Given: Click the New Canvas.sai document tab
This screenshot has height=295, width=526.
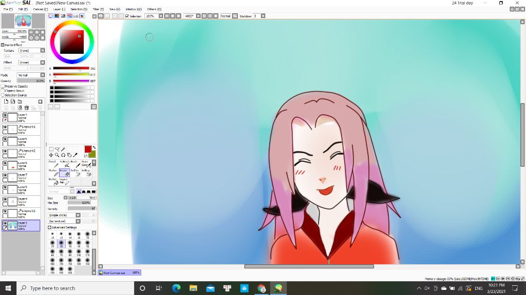Looking at the screenshot, I should tap(120, 272).
